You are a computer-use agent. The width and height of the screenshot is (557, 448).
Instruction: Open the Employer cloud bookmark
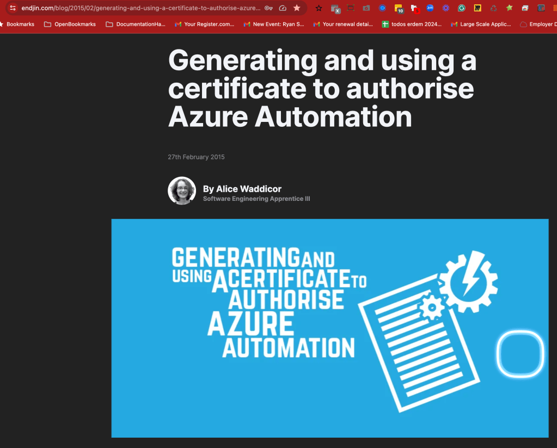click(x=538, y=24)
